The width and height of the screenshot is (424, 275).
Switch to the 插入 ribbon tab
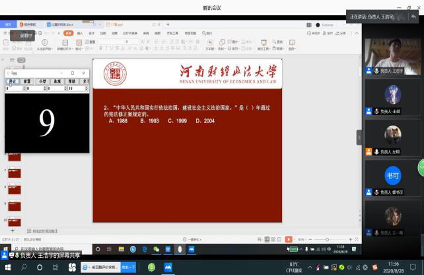tap(80, 32)
